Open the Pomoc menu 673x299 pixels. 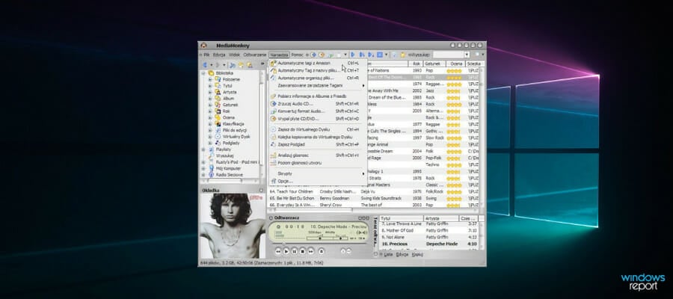point(297,55)
